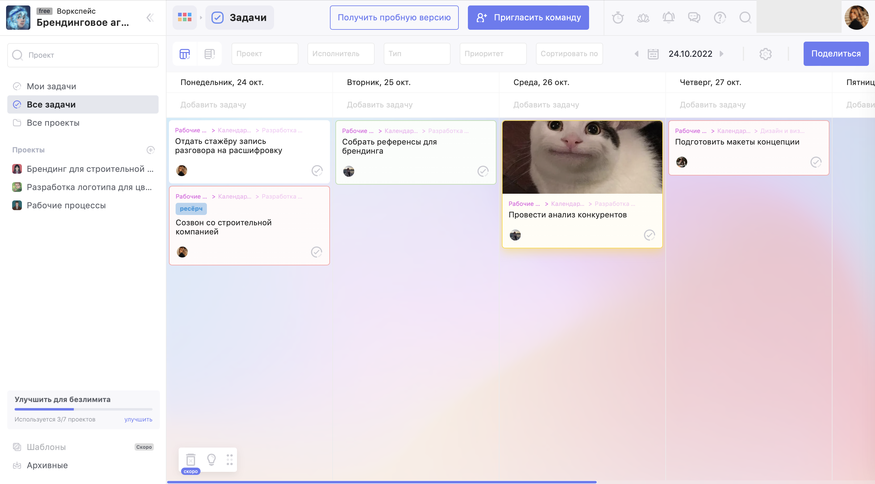Screen dimensions: 875x484
Task: Open the timer stopwatch icon
Action: (618, 18)
